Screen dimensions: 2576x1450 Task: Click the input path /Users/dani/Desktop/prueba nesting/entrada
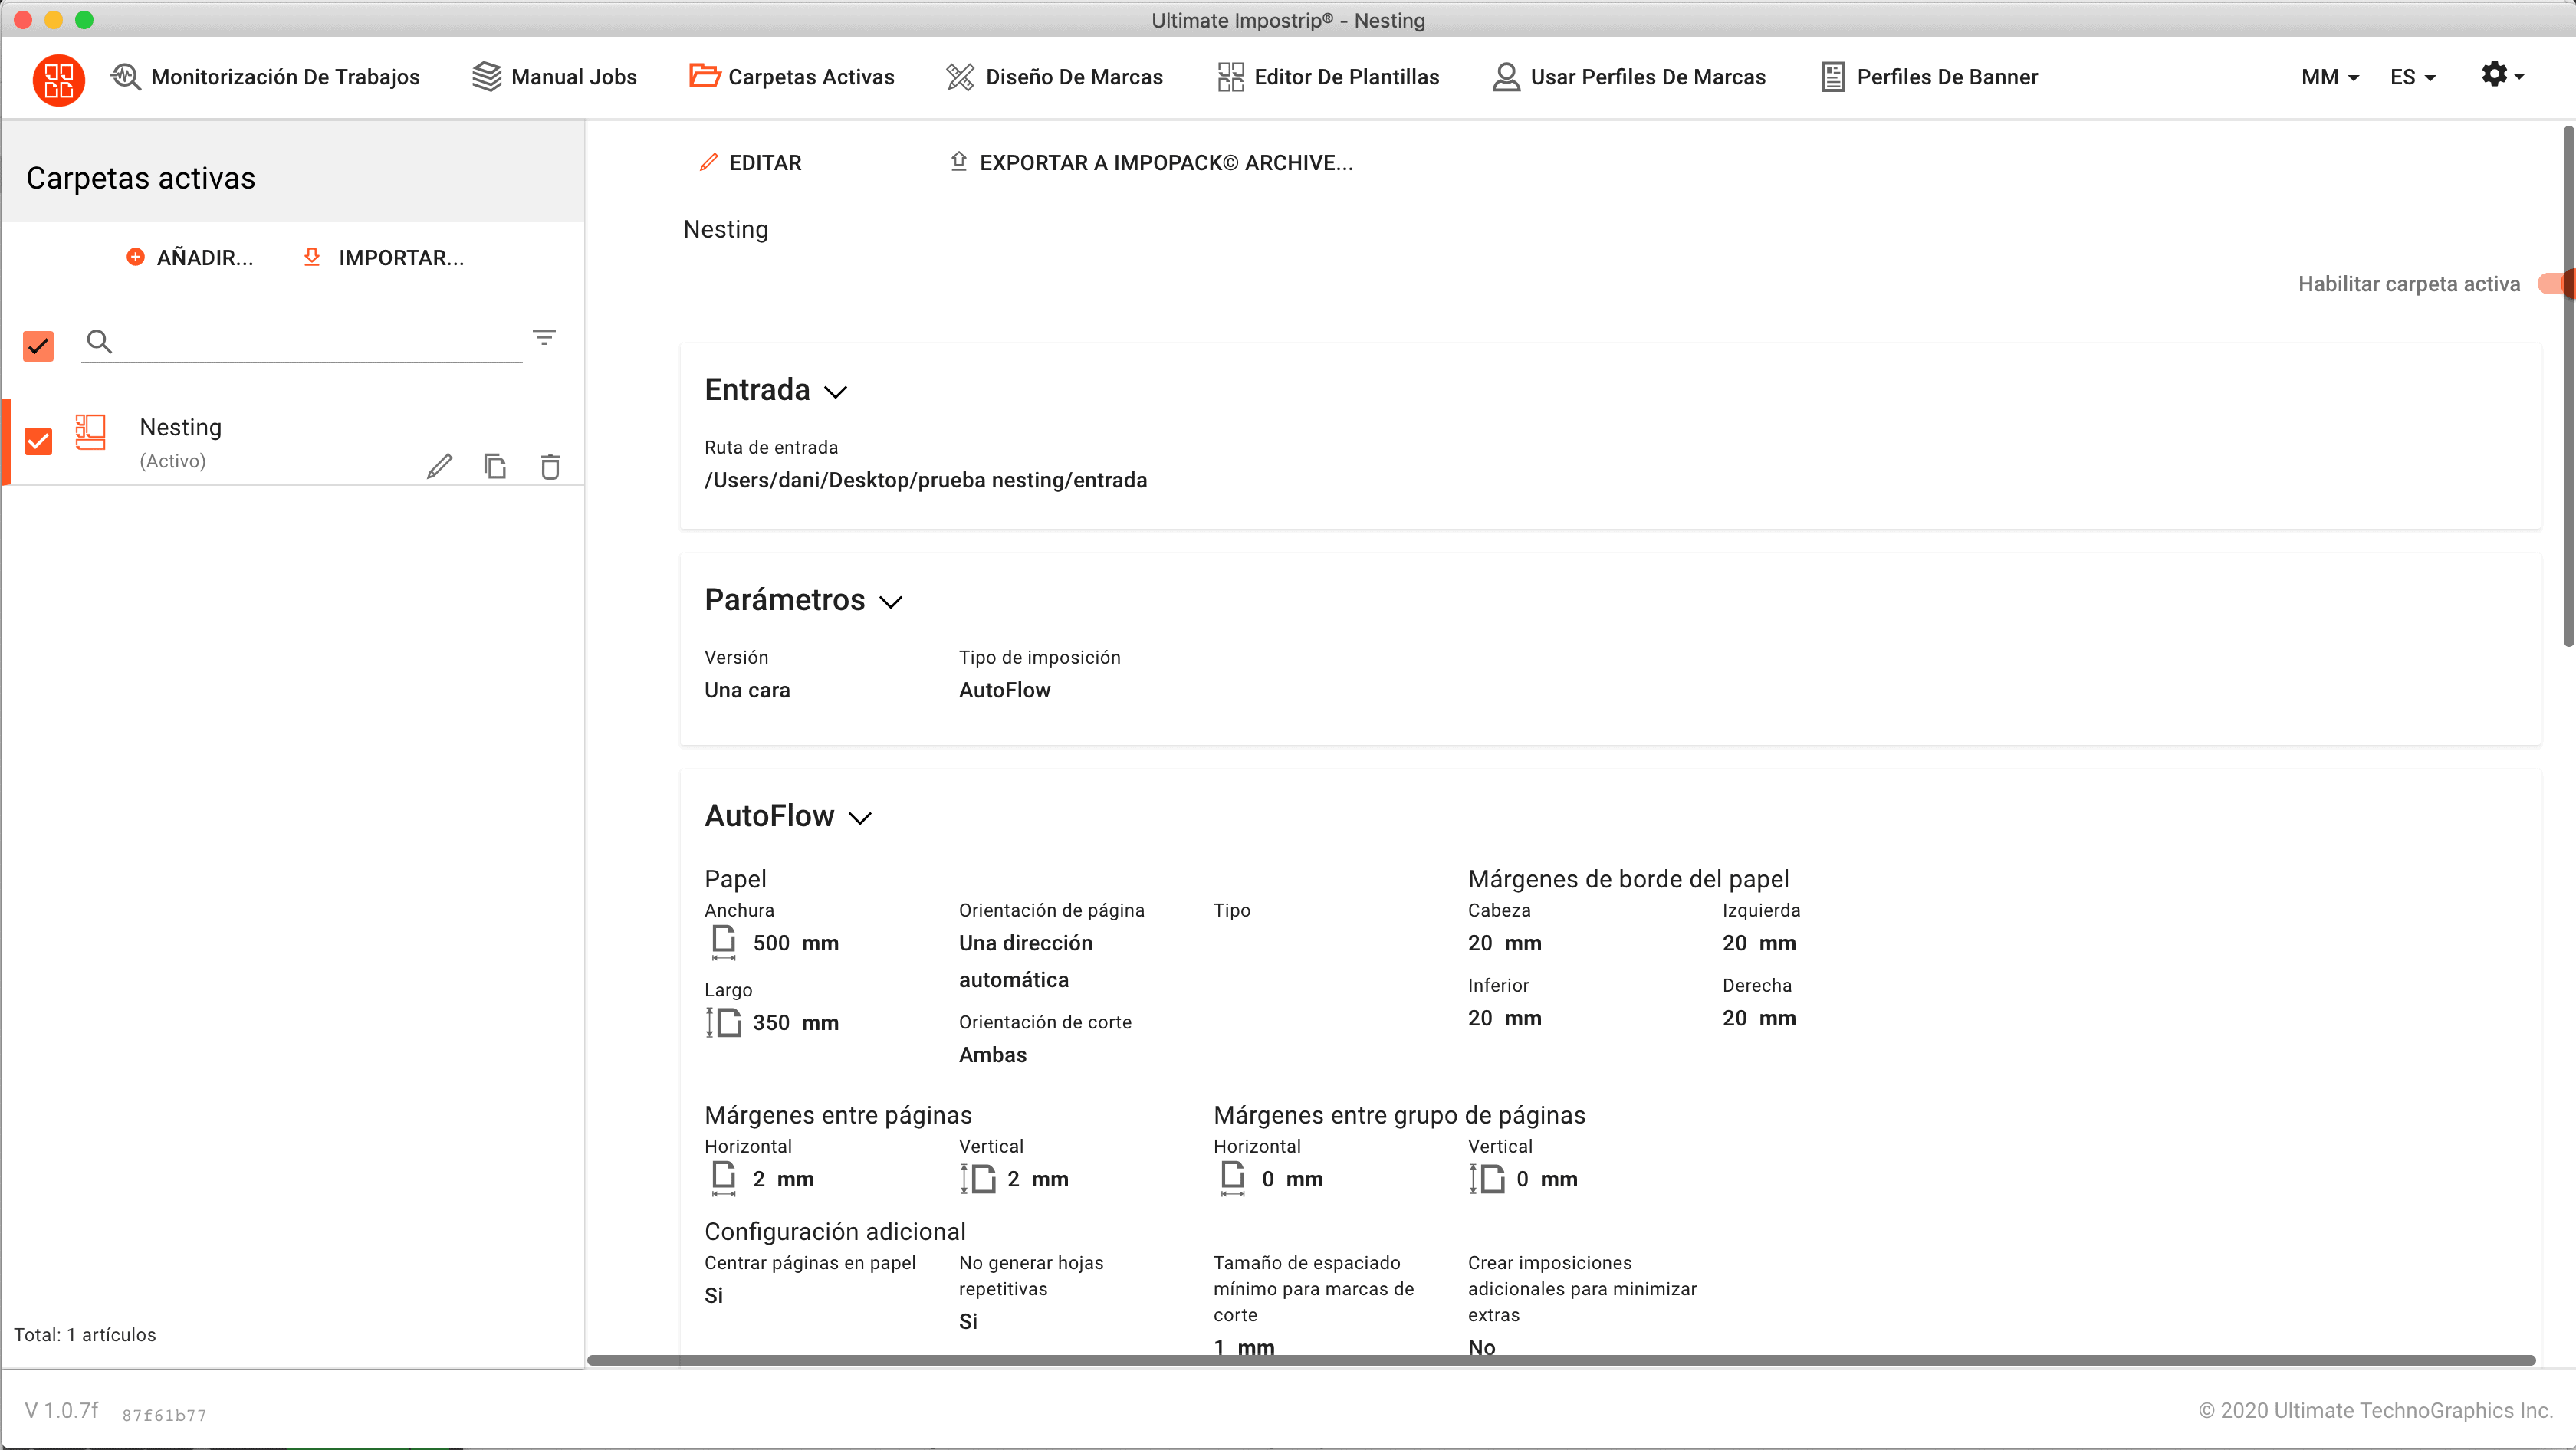point(926,481)
